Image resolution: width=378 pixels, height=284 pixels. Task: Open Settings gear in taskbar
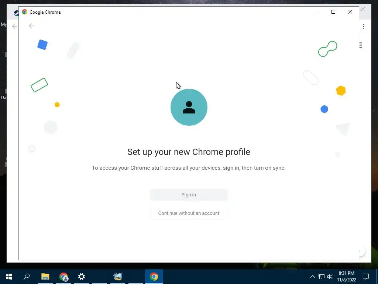(82, 277)
